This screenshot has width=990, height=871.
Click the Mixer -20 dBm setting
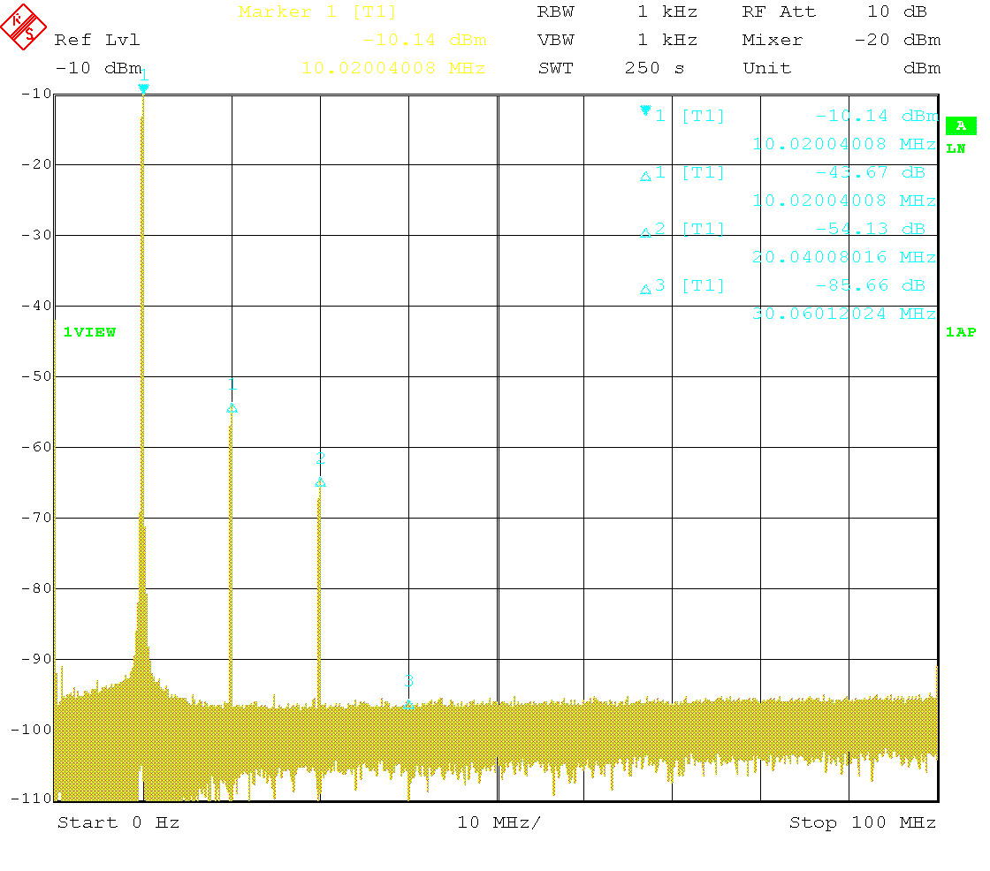[x=841, y=40]
